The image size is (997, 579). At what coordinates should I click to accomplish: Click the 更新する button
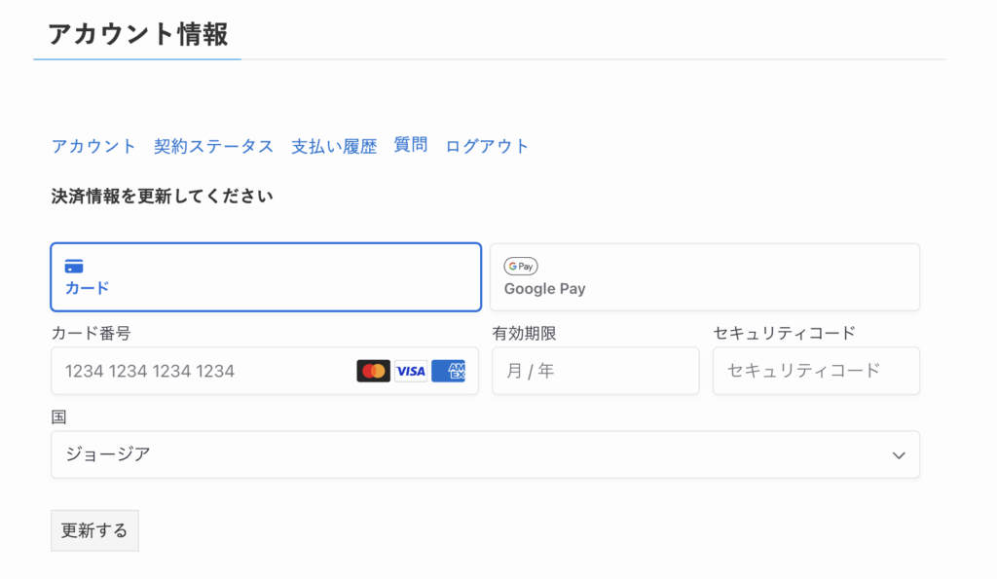click(94, 530)
